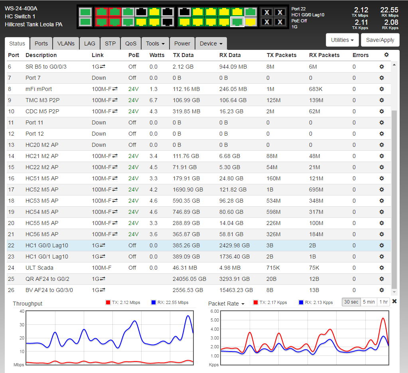The width and height of the screenshot is (408, 373).
Task: Switch graph interval to 30 sec
Action: pyautogui.click(x=351, y=302)
